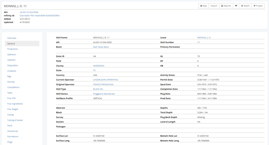Image resolution: width=269 pixels, height=145 pixels.
Task: Select GL value 73
Action: pos(199,56)
